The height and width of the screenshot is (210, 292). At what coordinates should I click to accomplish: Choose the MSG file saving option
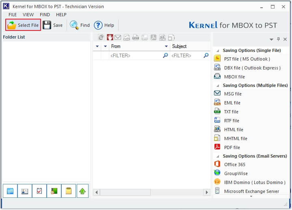(233, 94)
